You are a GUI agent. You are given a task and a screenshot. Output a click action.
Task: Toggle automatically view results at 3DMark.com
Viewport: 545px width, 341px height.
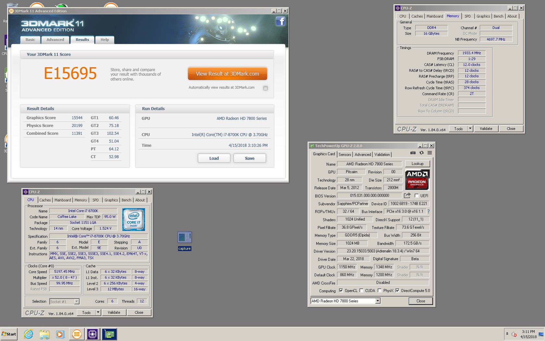(x=265, y=88)
